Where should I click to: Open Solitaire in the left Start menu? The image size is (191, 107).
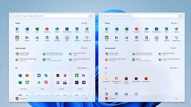pos(27,38)
